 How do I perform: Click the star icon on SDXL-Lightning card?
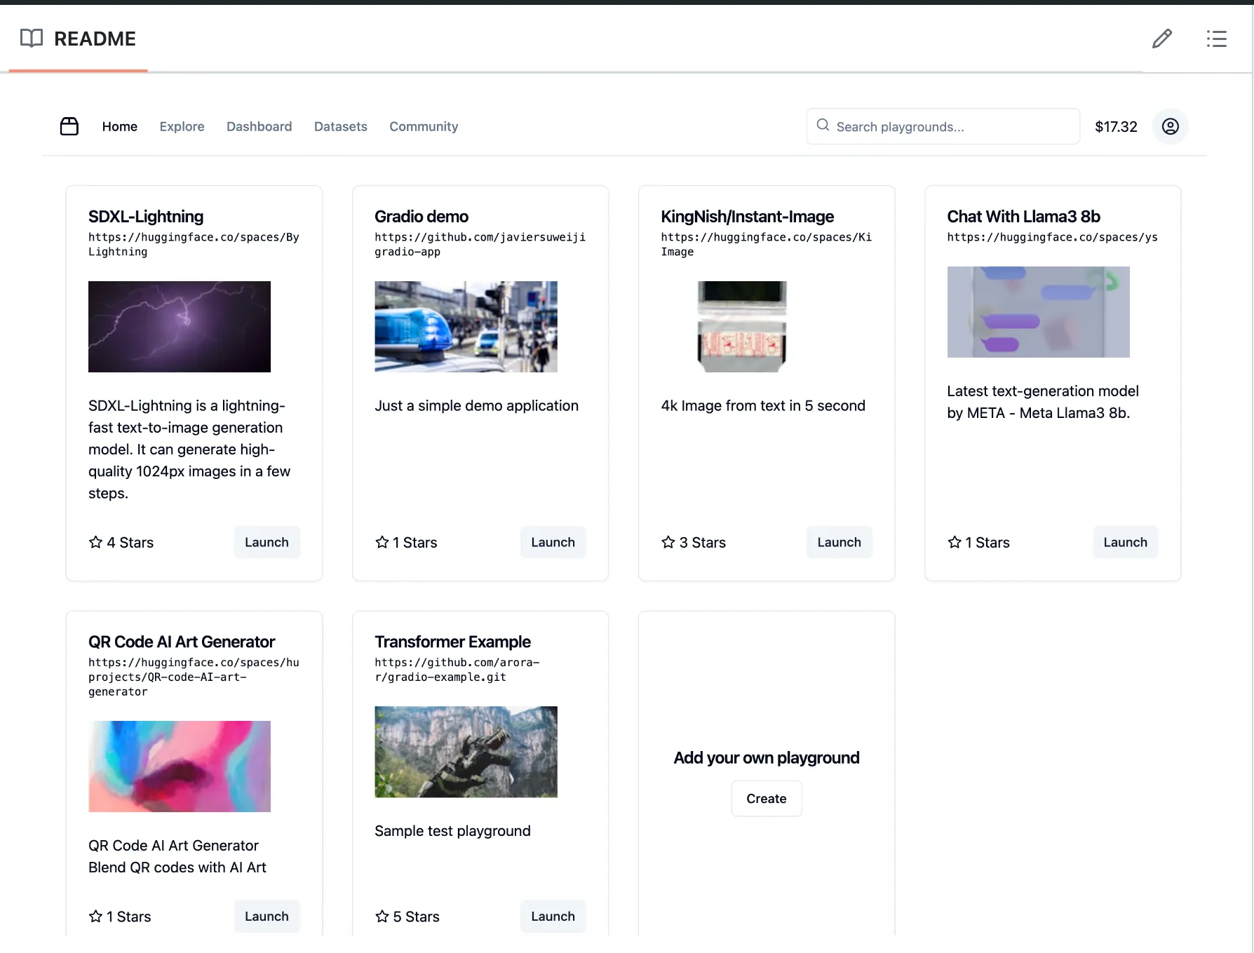click(x=96, y=542)
